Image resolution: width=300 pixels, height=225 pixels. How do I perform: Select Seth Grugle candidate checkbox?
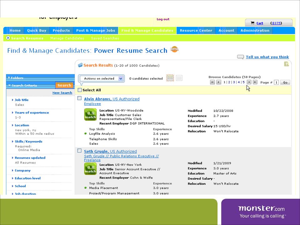click(79, 151)
